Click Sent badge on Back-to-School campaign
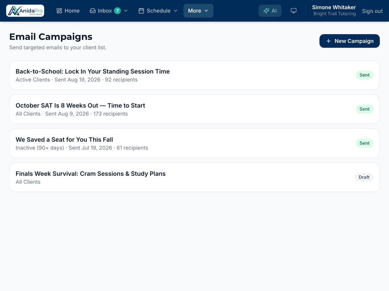 click(x=364, y=75)
